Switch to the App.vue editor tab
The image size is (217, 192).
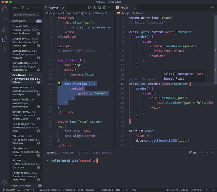[54, 7]
